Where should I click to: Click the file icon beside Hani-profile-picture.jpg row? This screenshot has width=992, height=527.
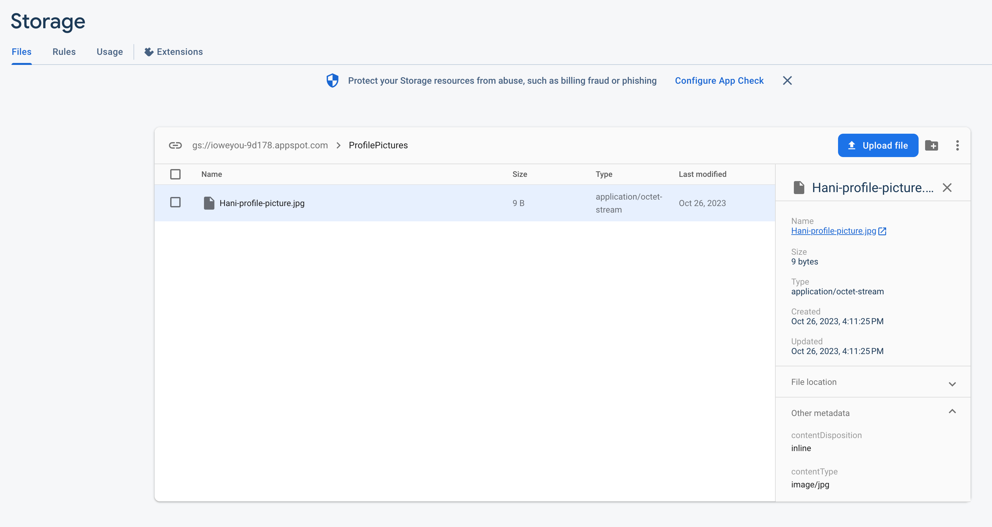point(209,203)
